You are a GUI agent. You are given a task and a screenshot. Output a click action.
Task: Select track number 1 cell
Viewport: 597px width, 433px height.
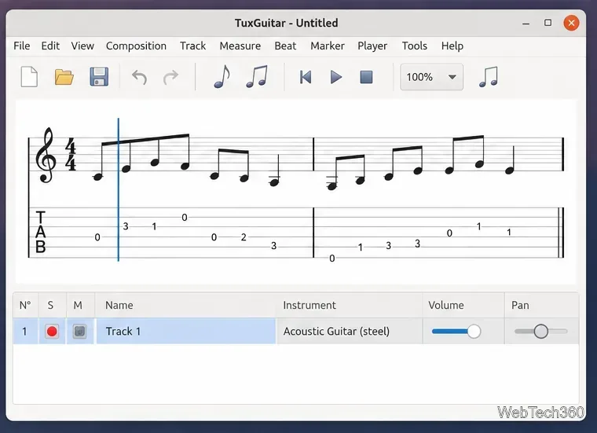pos(25,332)
